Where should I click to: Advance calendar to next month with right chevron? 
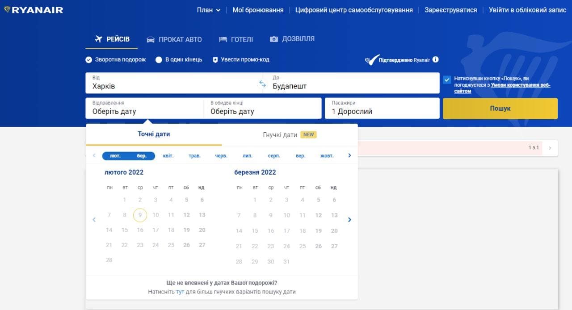[x=350, y=219]
